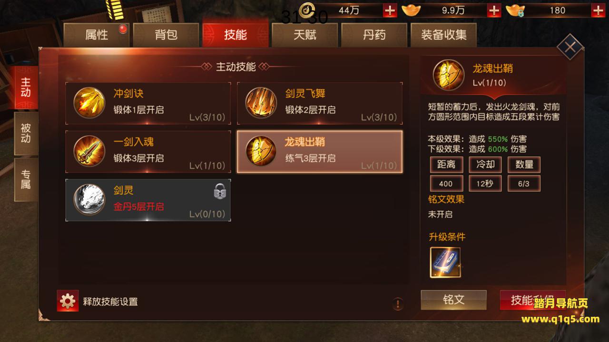
Task: Add gold ingots with plus button
Action: pyautogui.click(x=495, y=10)
